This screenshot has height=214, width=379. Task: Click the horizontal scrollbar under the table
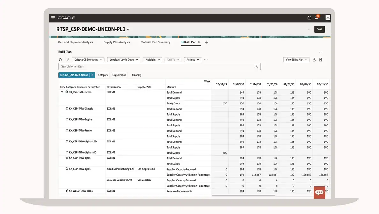tap(243, 195)
